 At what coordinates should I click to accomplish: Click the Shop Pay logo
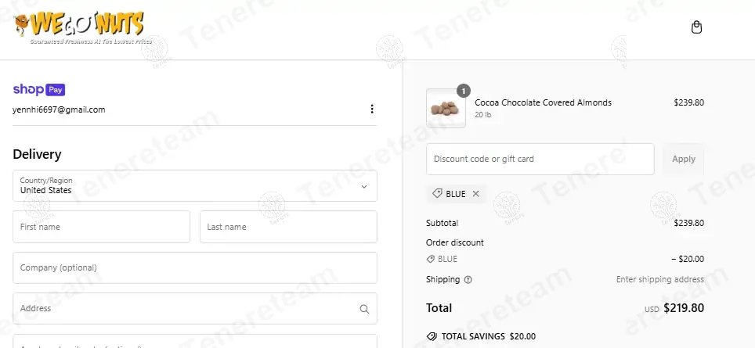pyautogui.click(x=39, y=89)
